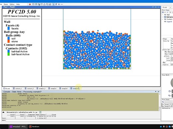Click the console command input field
Image resolution: width=173 pixels, height=129 pixels.
pos(83,120)
